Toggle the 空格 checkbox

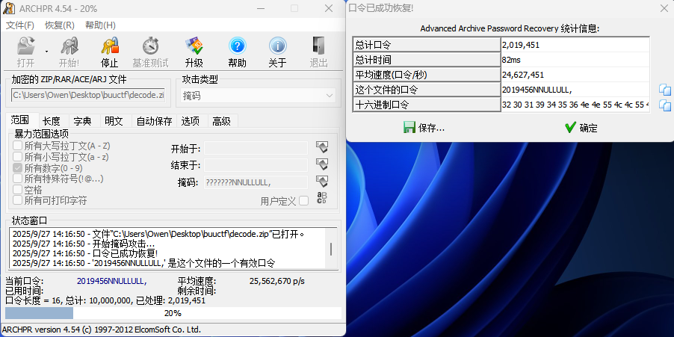[18, 190]
